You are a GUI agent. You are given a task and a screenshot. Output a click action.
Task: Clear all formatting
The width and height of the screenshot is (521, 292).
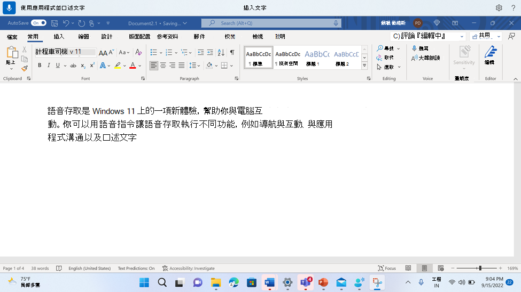click(x=138, y=52)
